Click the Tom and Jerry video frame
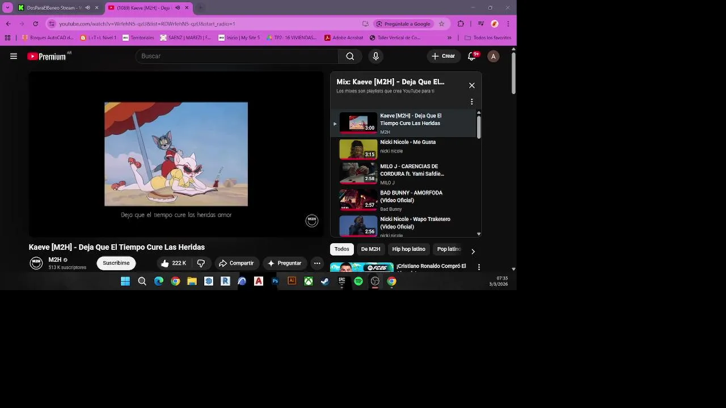726x408 pixels. tap(176, 154)
